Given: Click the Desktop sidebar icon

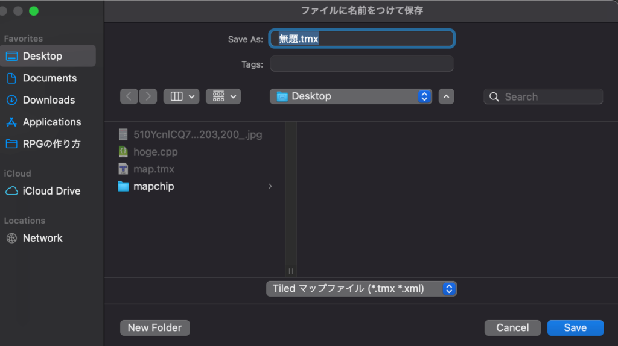Looking at the screenshot, I should coord(11,56).
